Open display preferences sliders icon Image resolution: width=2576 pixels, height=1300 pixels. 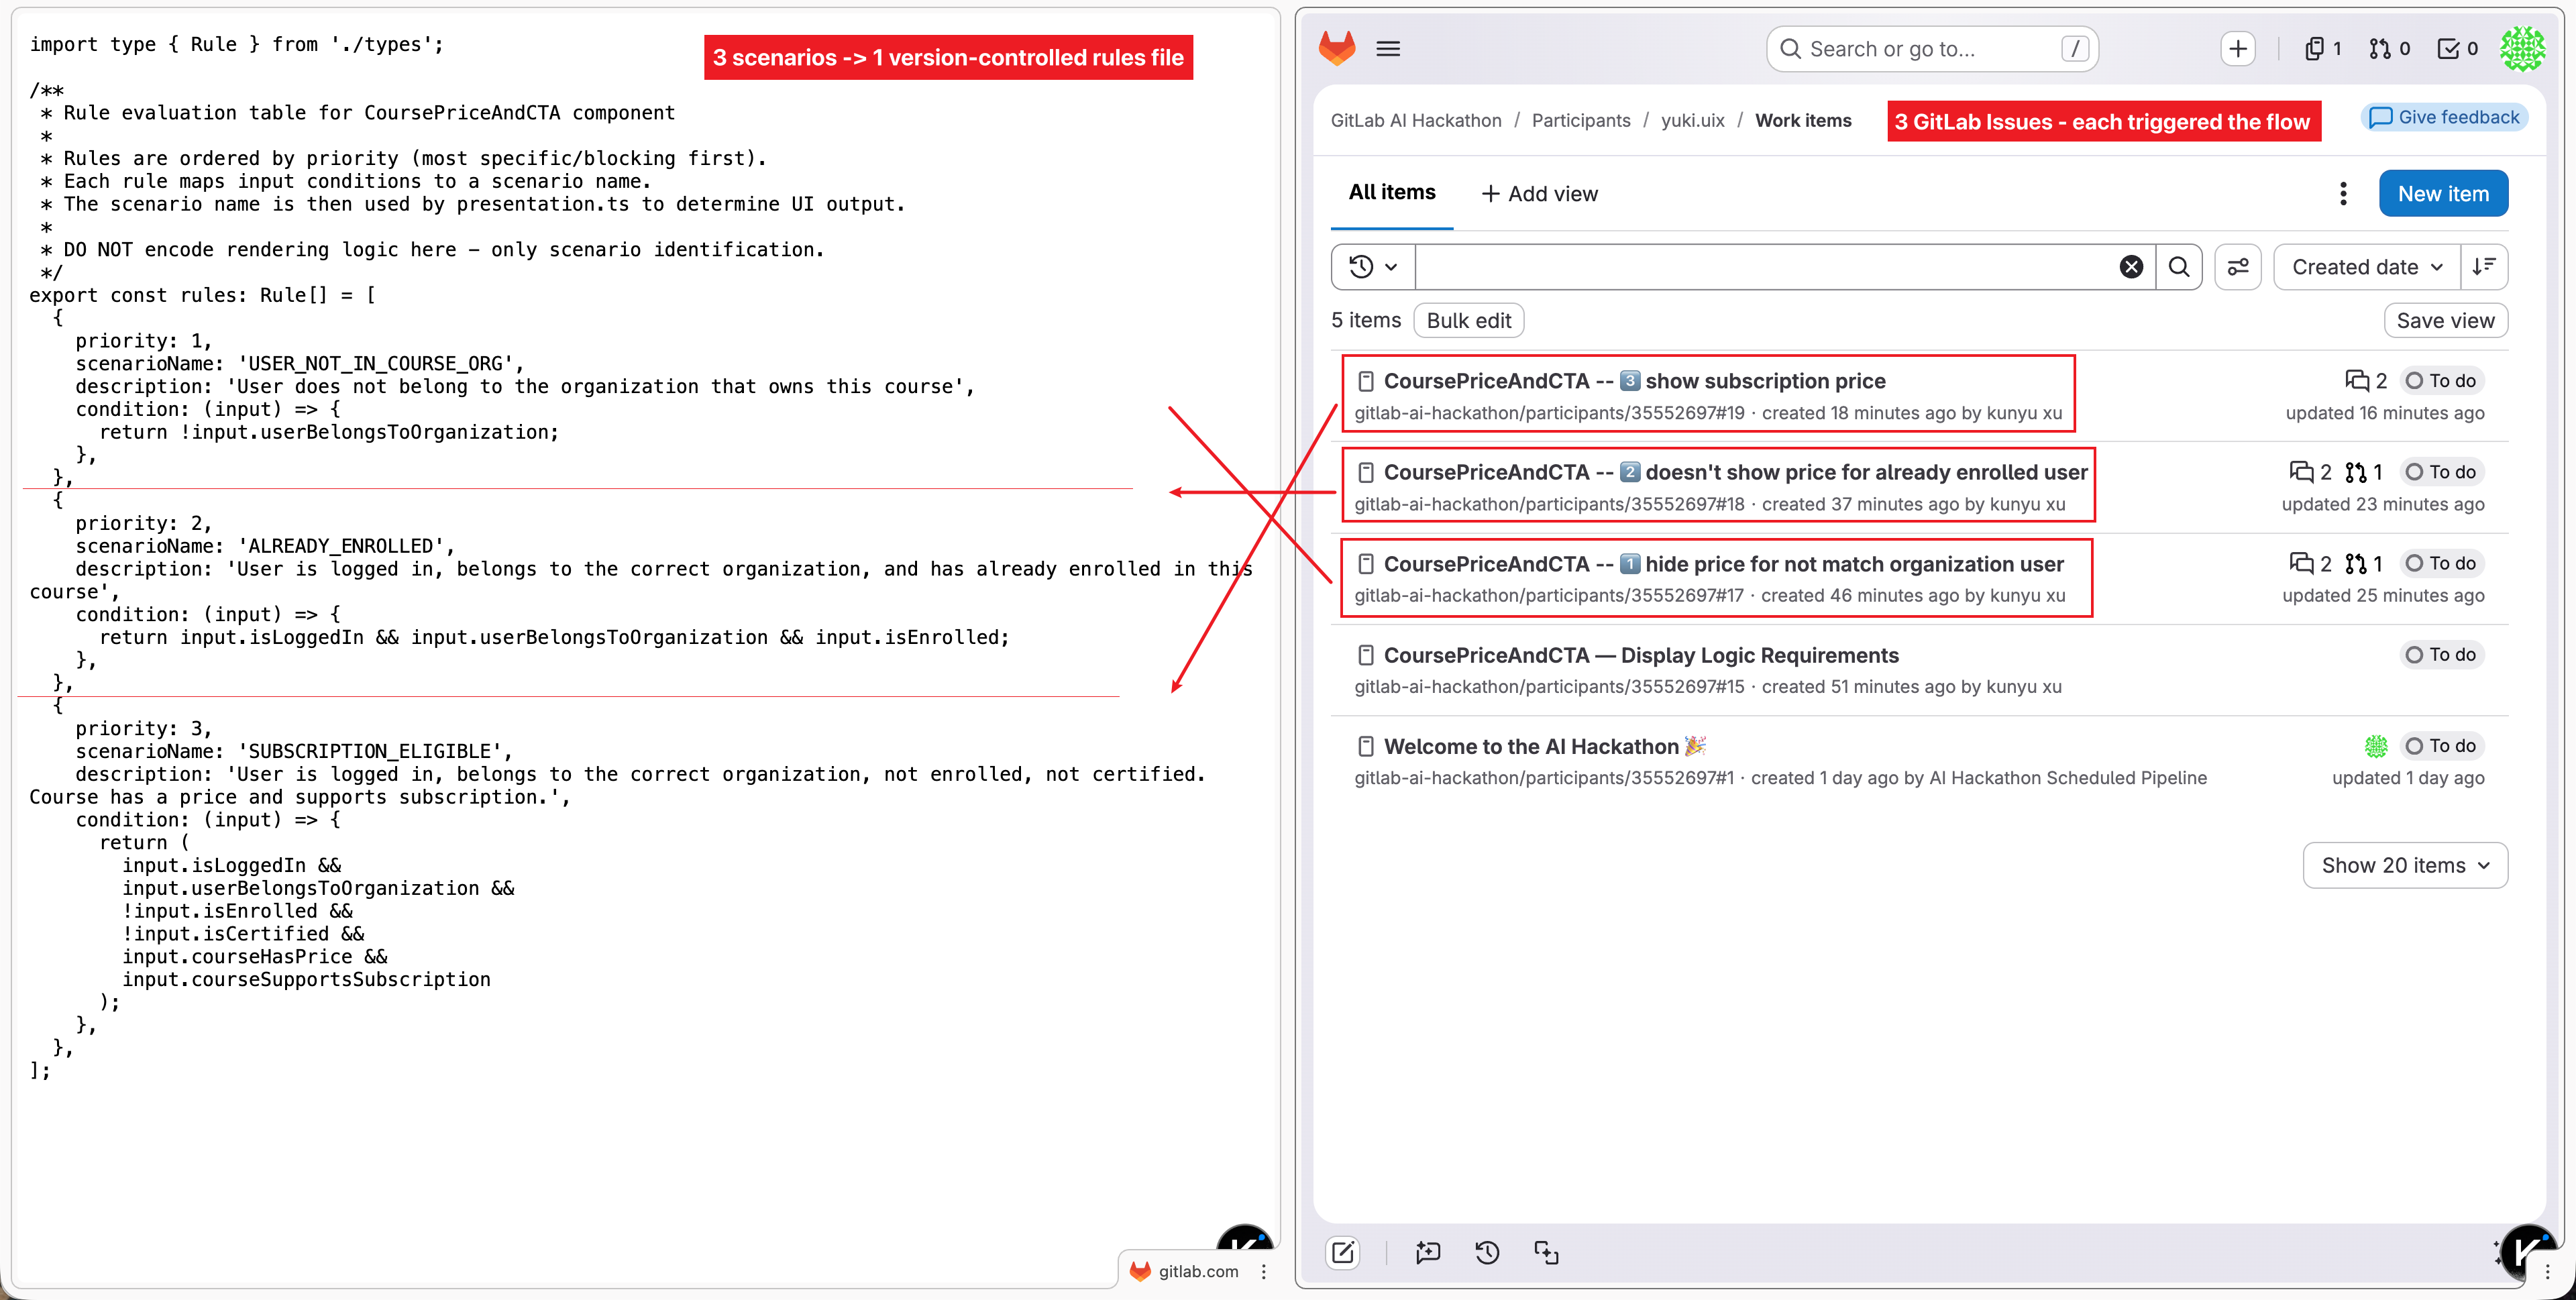[x=2237, y=267]
